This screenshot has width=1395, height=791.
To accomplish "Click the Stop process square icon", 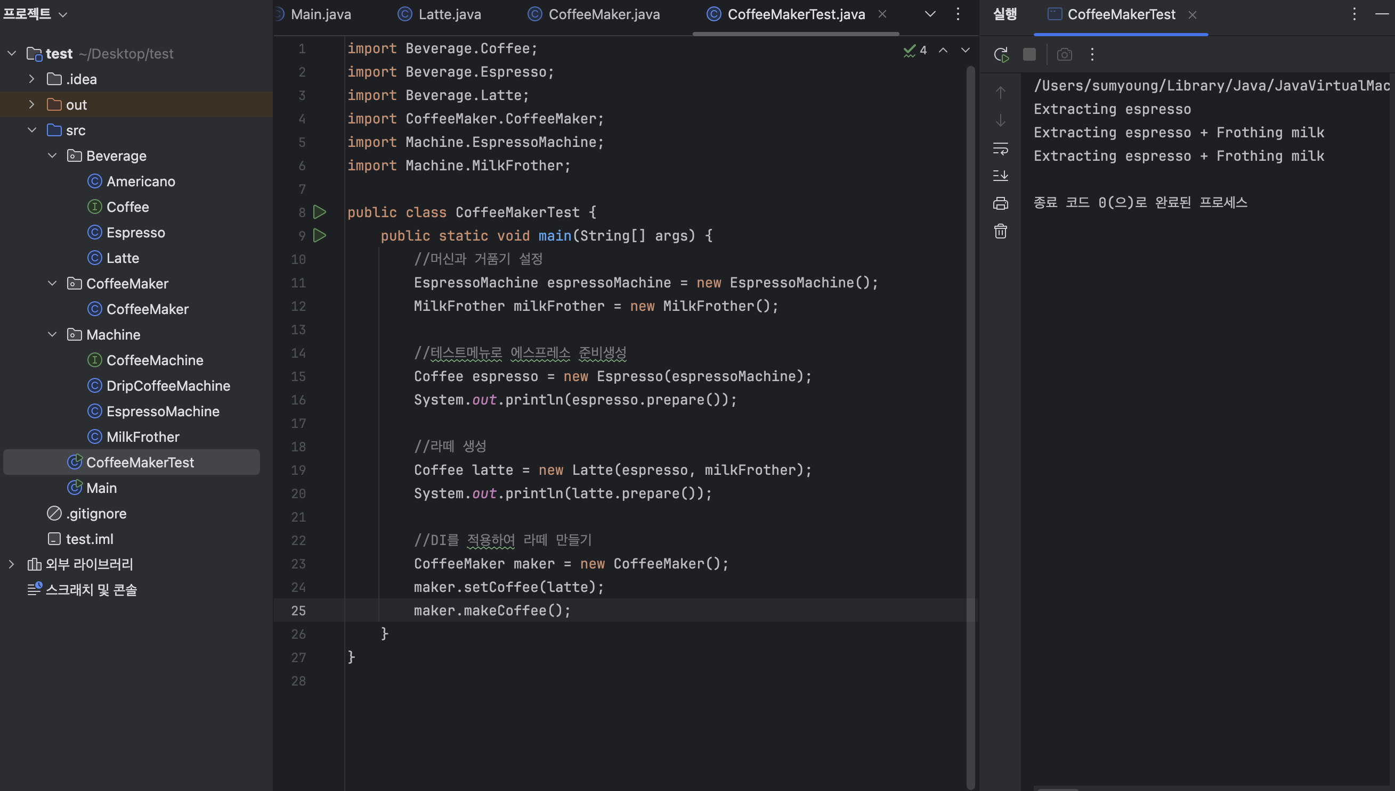I will point(1029,54).
